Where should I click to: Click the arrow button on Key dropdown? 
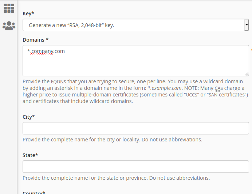pos(247,25)
